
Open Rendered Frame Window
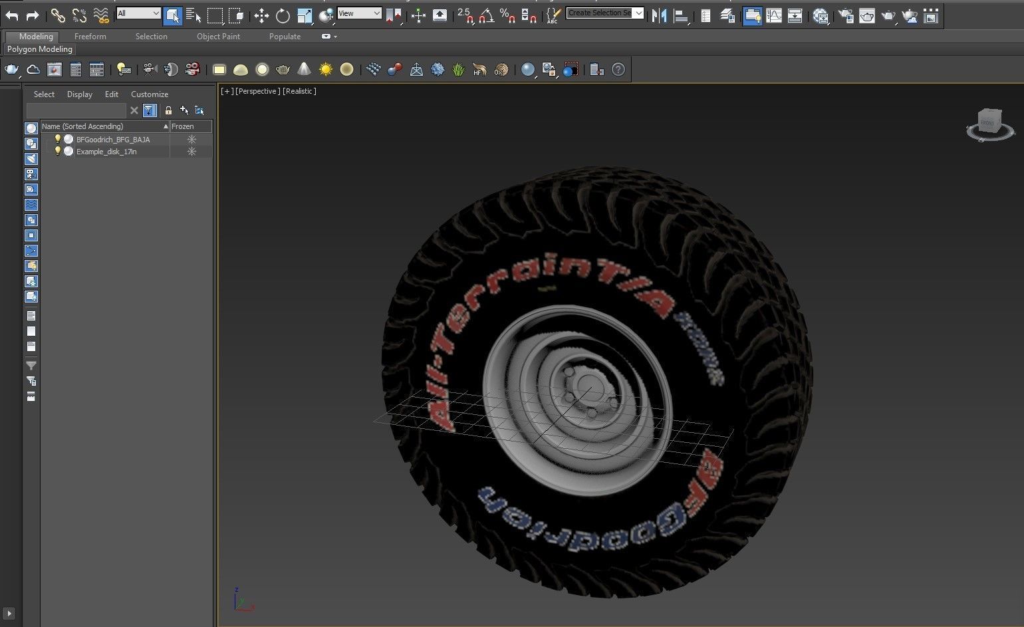[x=867, y=15]
